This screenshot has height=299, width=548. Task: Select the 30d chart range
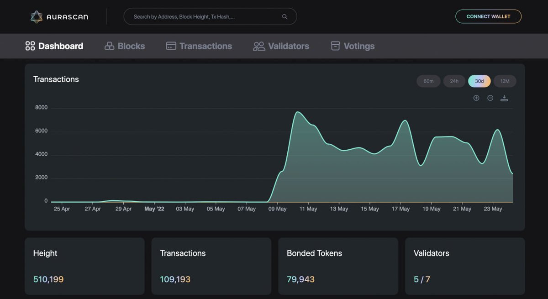[479, 81]
